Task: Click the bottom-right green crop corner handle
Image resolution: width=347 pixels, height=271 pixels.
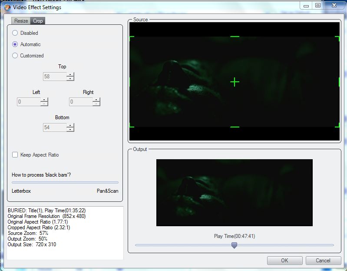Action: point(337,125)
